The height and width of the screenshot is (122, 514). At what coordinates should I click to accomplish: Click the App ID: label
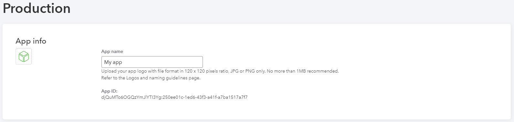(x=109, y=91)
